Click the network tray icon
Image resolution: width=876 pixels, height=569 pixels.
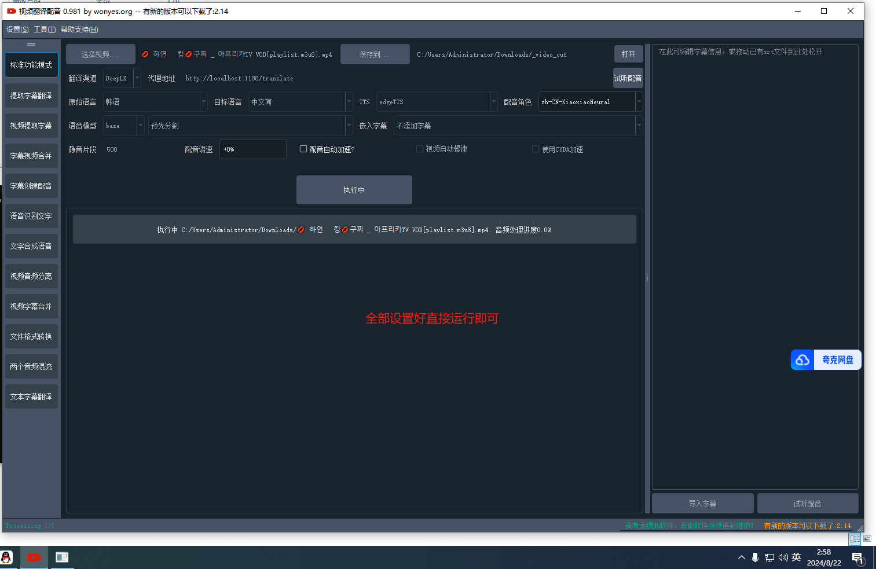[x=769, y=557]
